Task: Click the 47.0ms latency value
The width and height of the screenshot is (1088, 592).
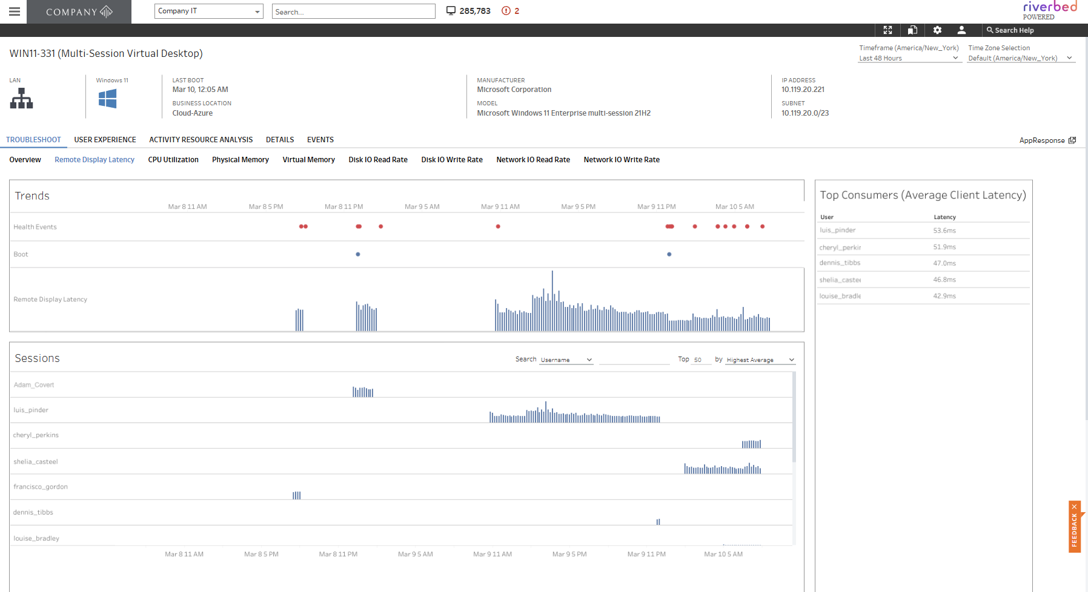Action: tap(944, 263)
